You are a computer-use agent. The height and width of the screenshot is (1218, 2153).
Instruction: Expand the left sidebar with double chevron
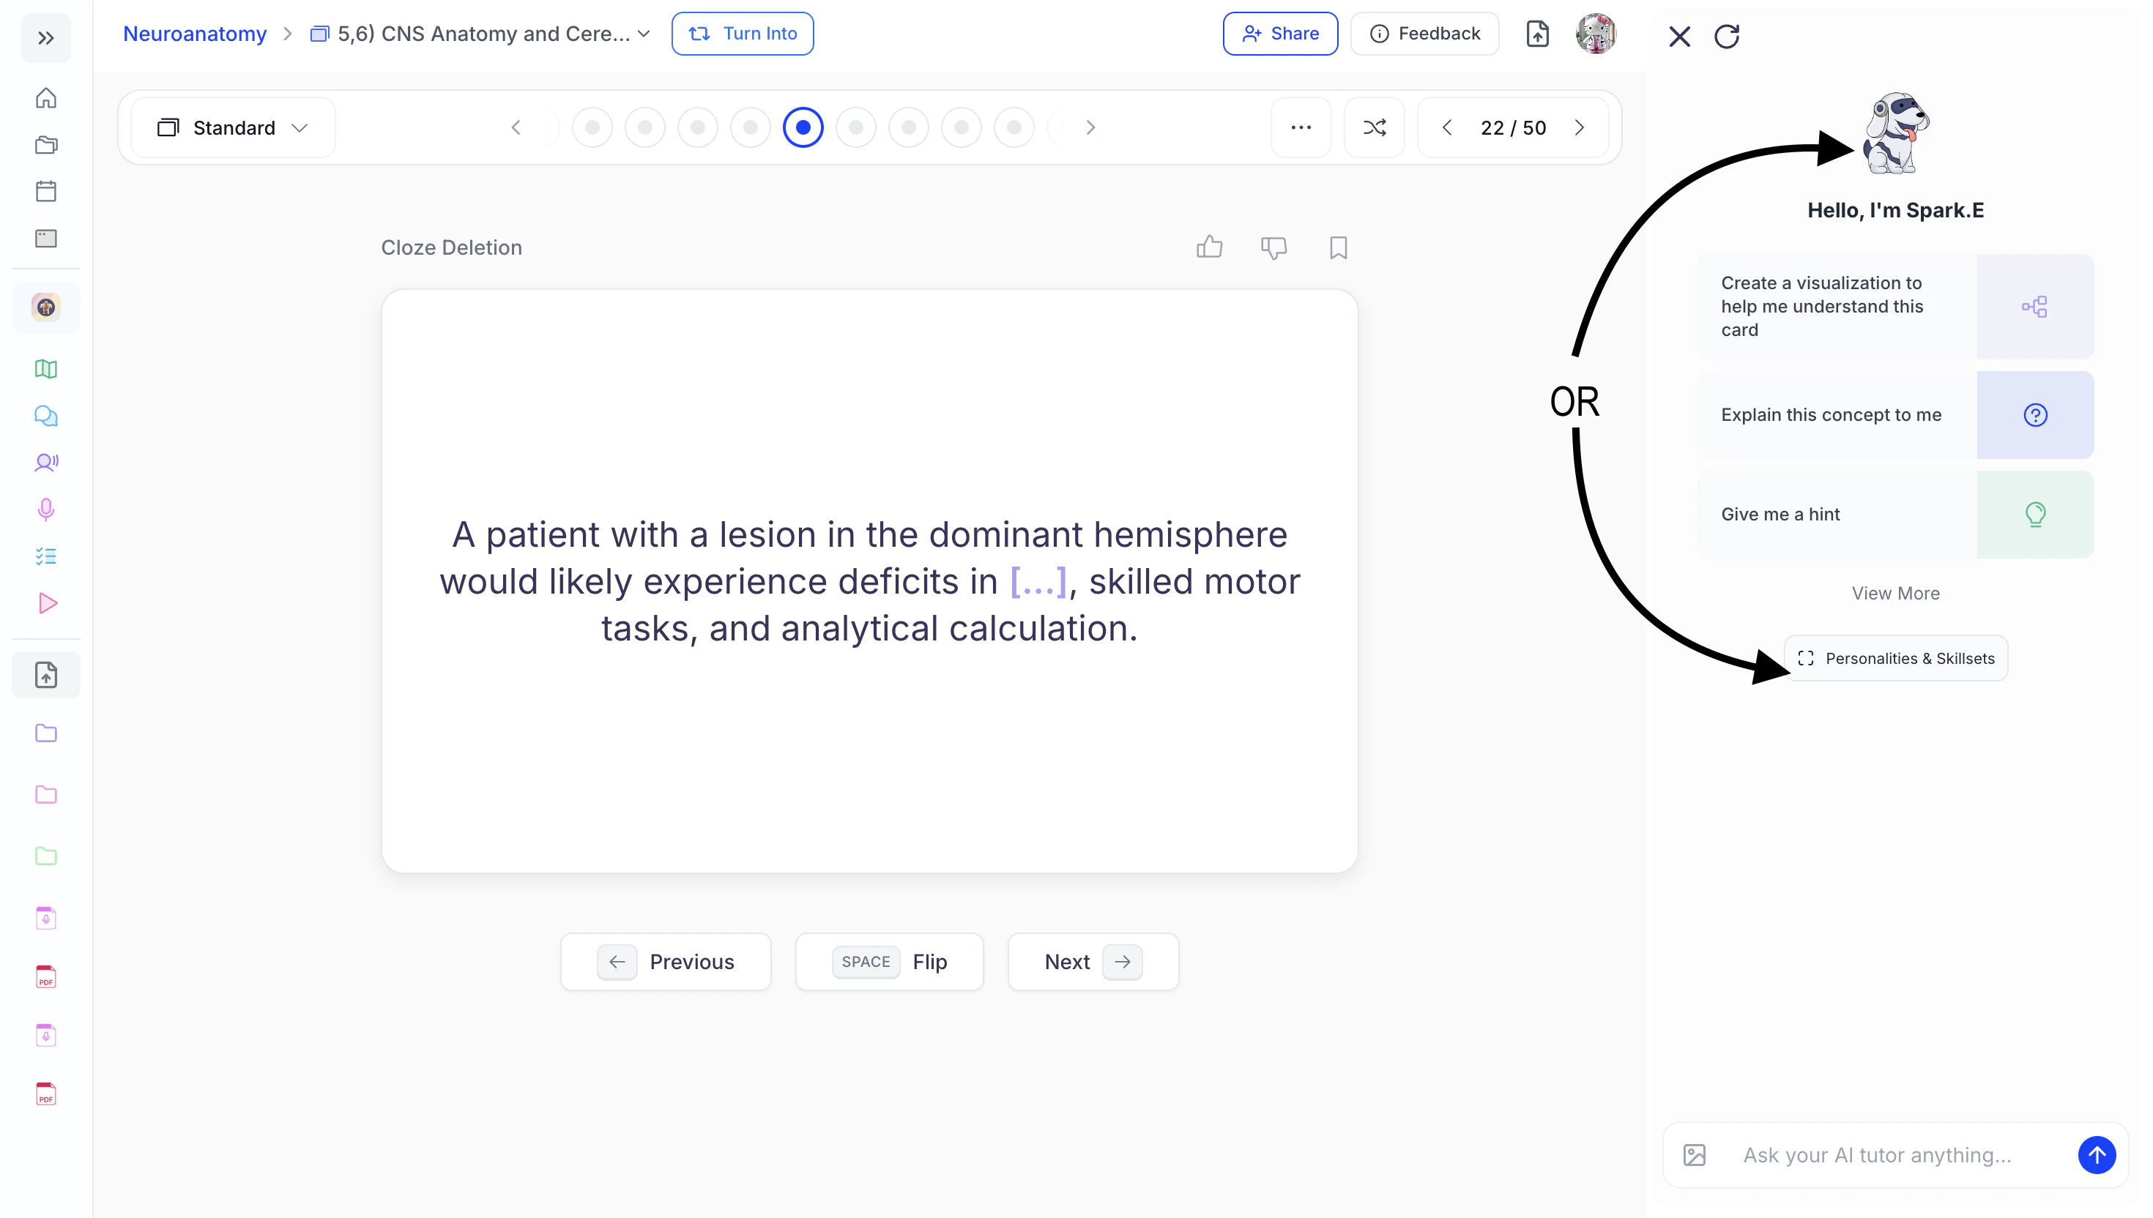click(x=46, y=37)
